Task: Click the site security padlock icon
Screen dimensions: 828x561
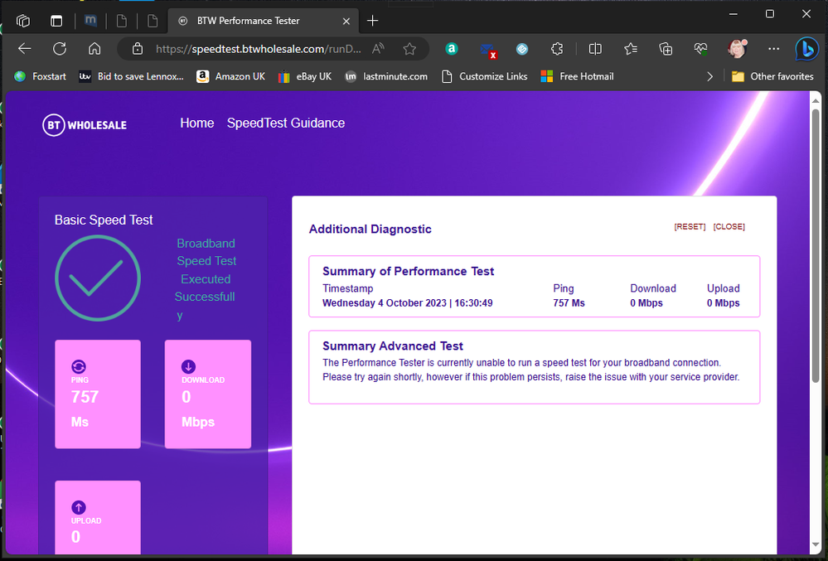Action: pyautogui.click(x=138, y=49)
